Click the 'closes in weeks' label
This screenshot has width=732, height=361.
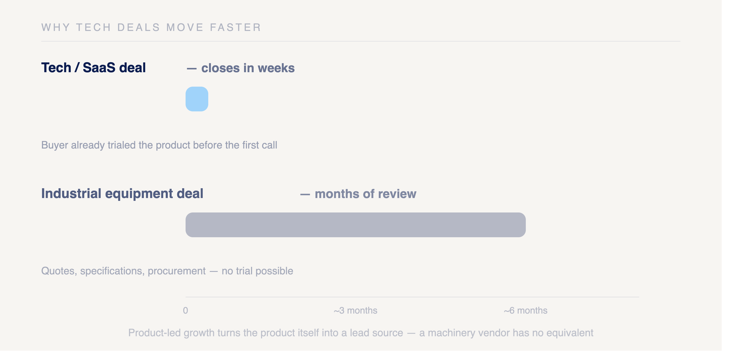pos(248,68)
